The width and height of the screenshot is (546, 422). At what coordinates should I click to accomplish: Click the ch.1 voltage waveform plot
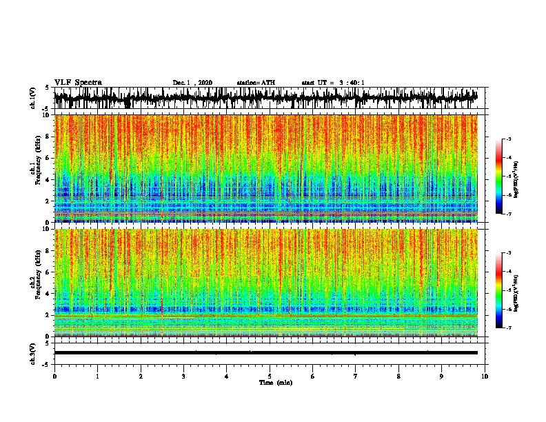tap(266, 98)
